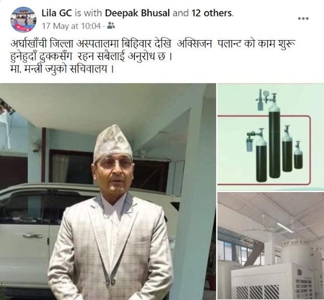Open the post options three-dots menu
The height and width of the screenshot is (300, 324).
click(303, 18)
